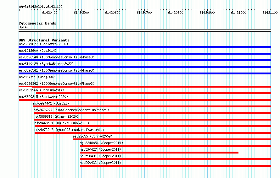Click the nsv5994402 (Wu2021) label

tap(51, 103)
